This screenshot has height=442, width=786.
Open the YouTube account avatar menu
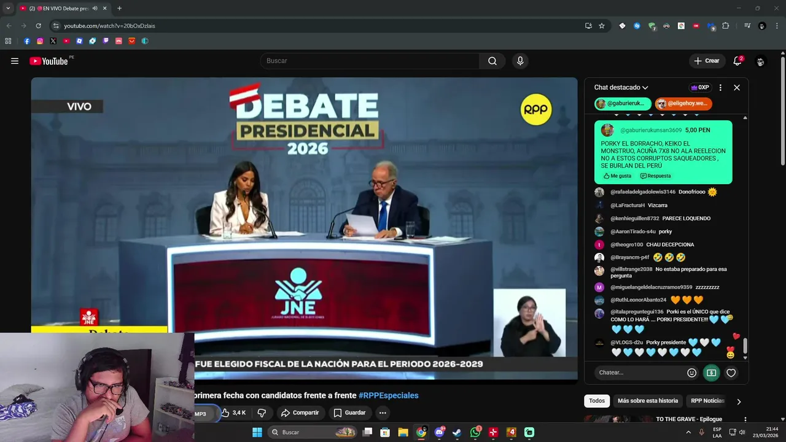[x=760, y=61]
